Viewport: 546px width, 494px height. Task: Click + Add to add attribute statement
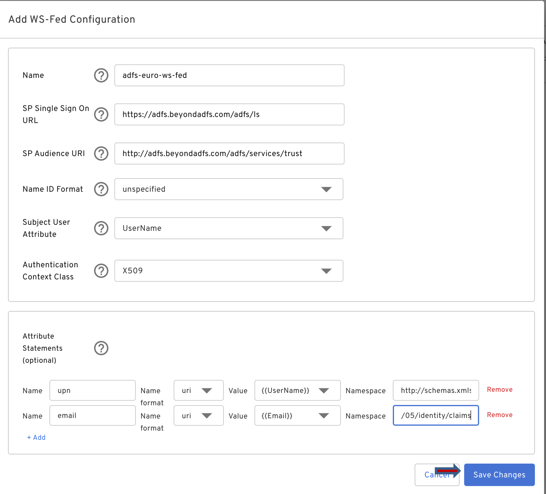36,438
